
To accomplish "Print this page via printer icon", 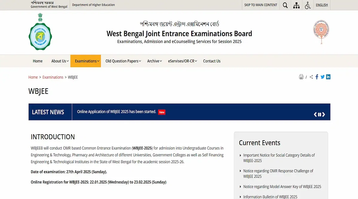I will tap(301, 77).
